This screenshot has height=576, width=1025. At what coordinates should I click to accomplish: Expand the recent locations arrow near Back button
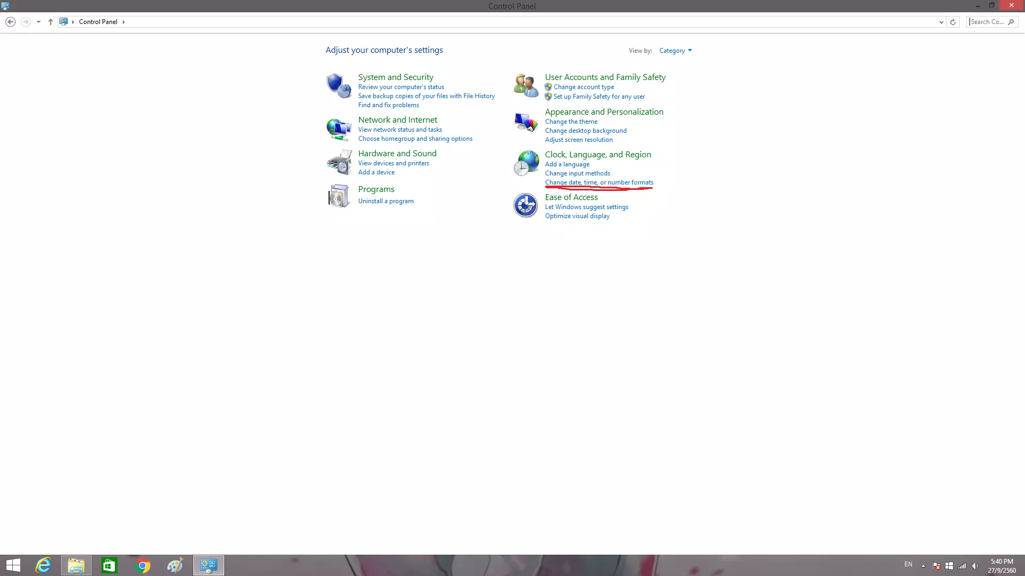click(x=38, y=22)
